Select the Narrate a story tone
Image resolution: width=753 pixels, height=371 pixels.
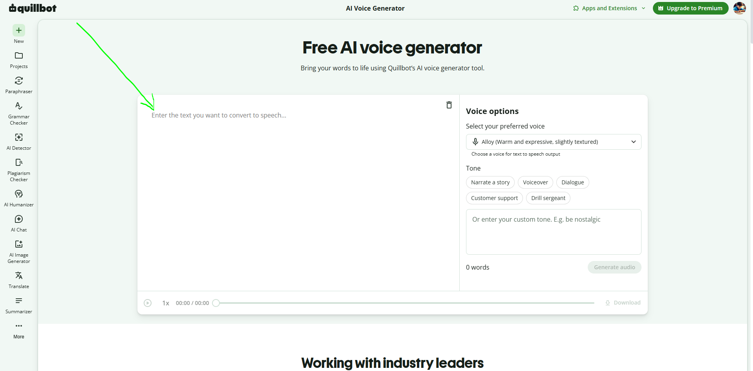click(x=490, y=182)
